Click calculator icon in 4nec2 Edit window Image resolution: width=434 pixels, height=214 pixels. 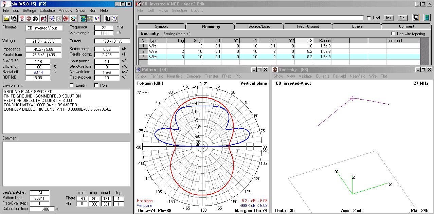427,18
